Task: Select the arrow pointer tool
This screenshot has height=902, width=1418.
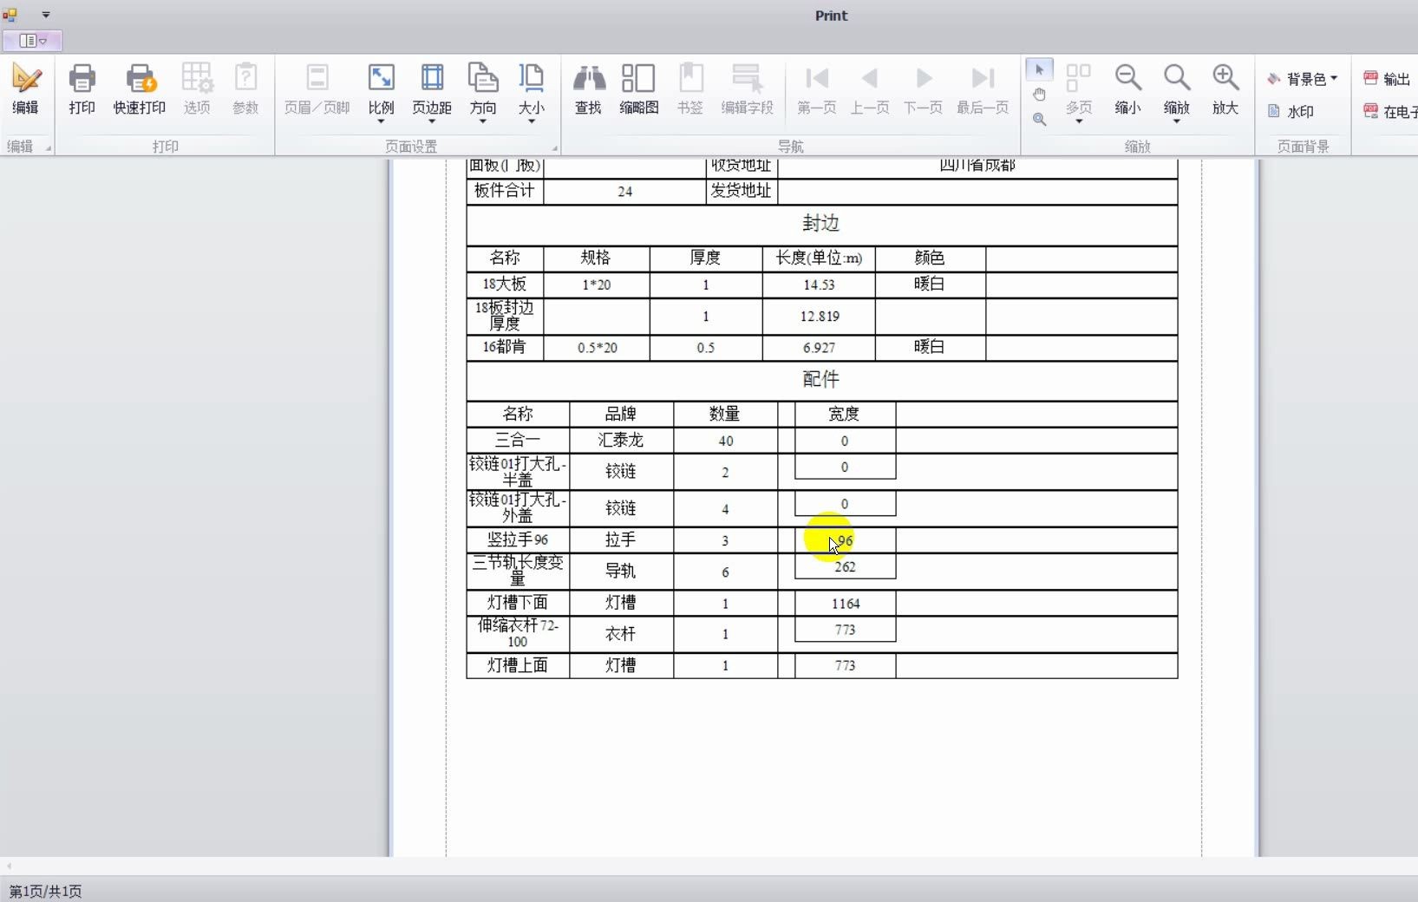Action: tap(1039, 69)
